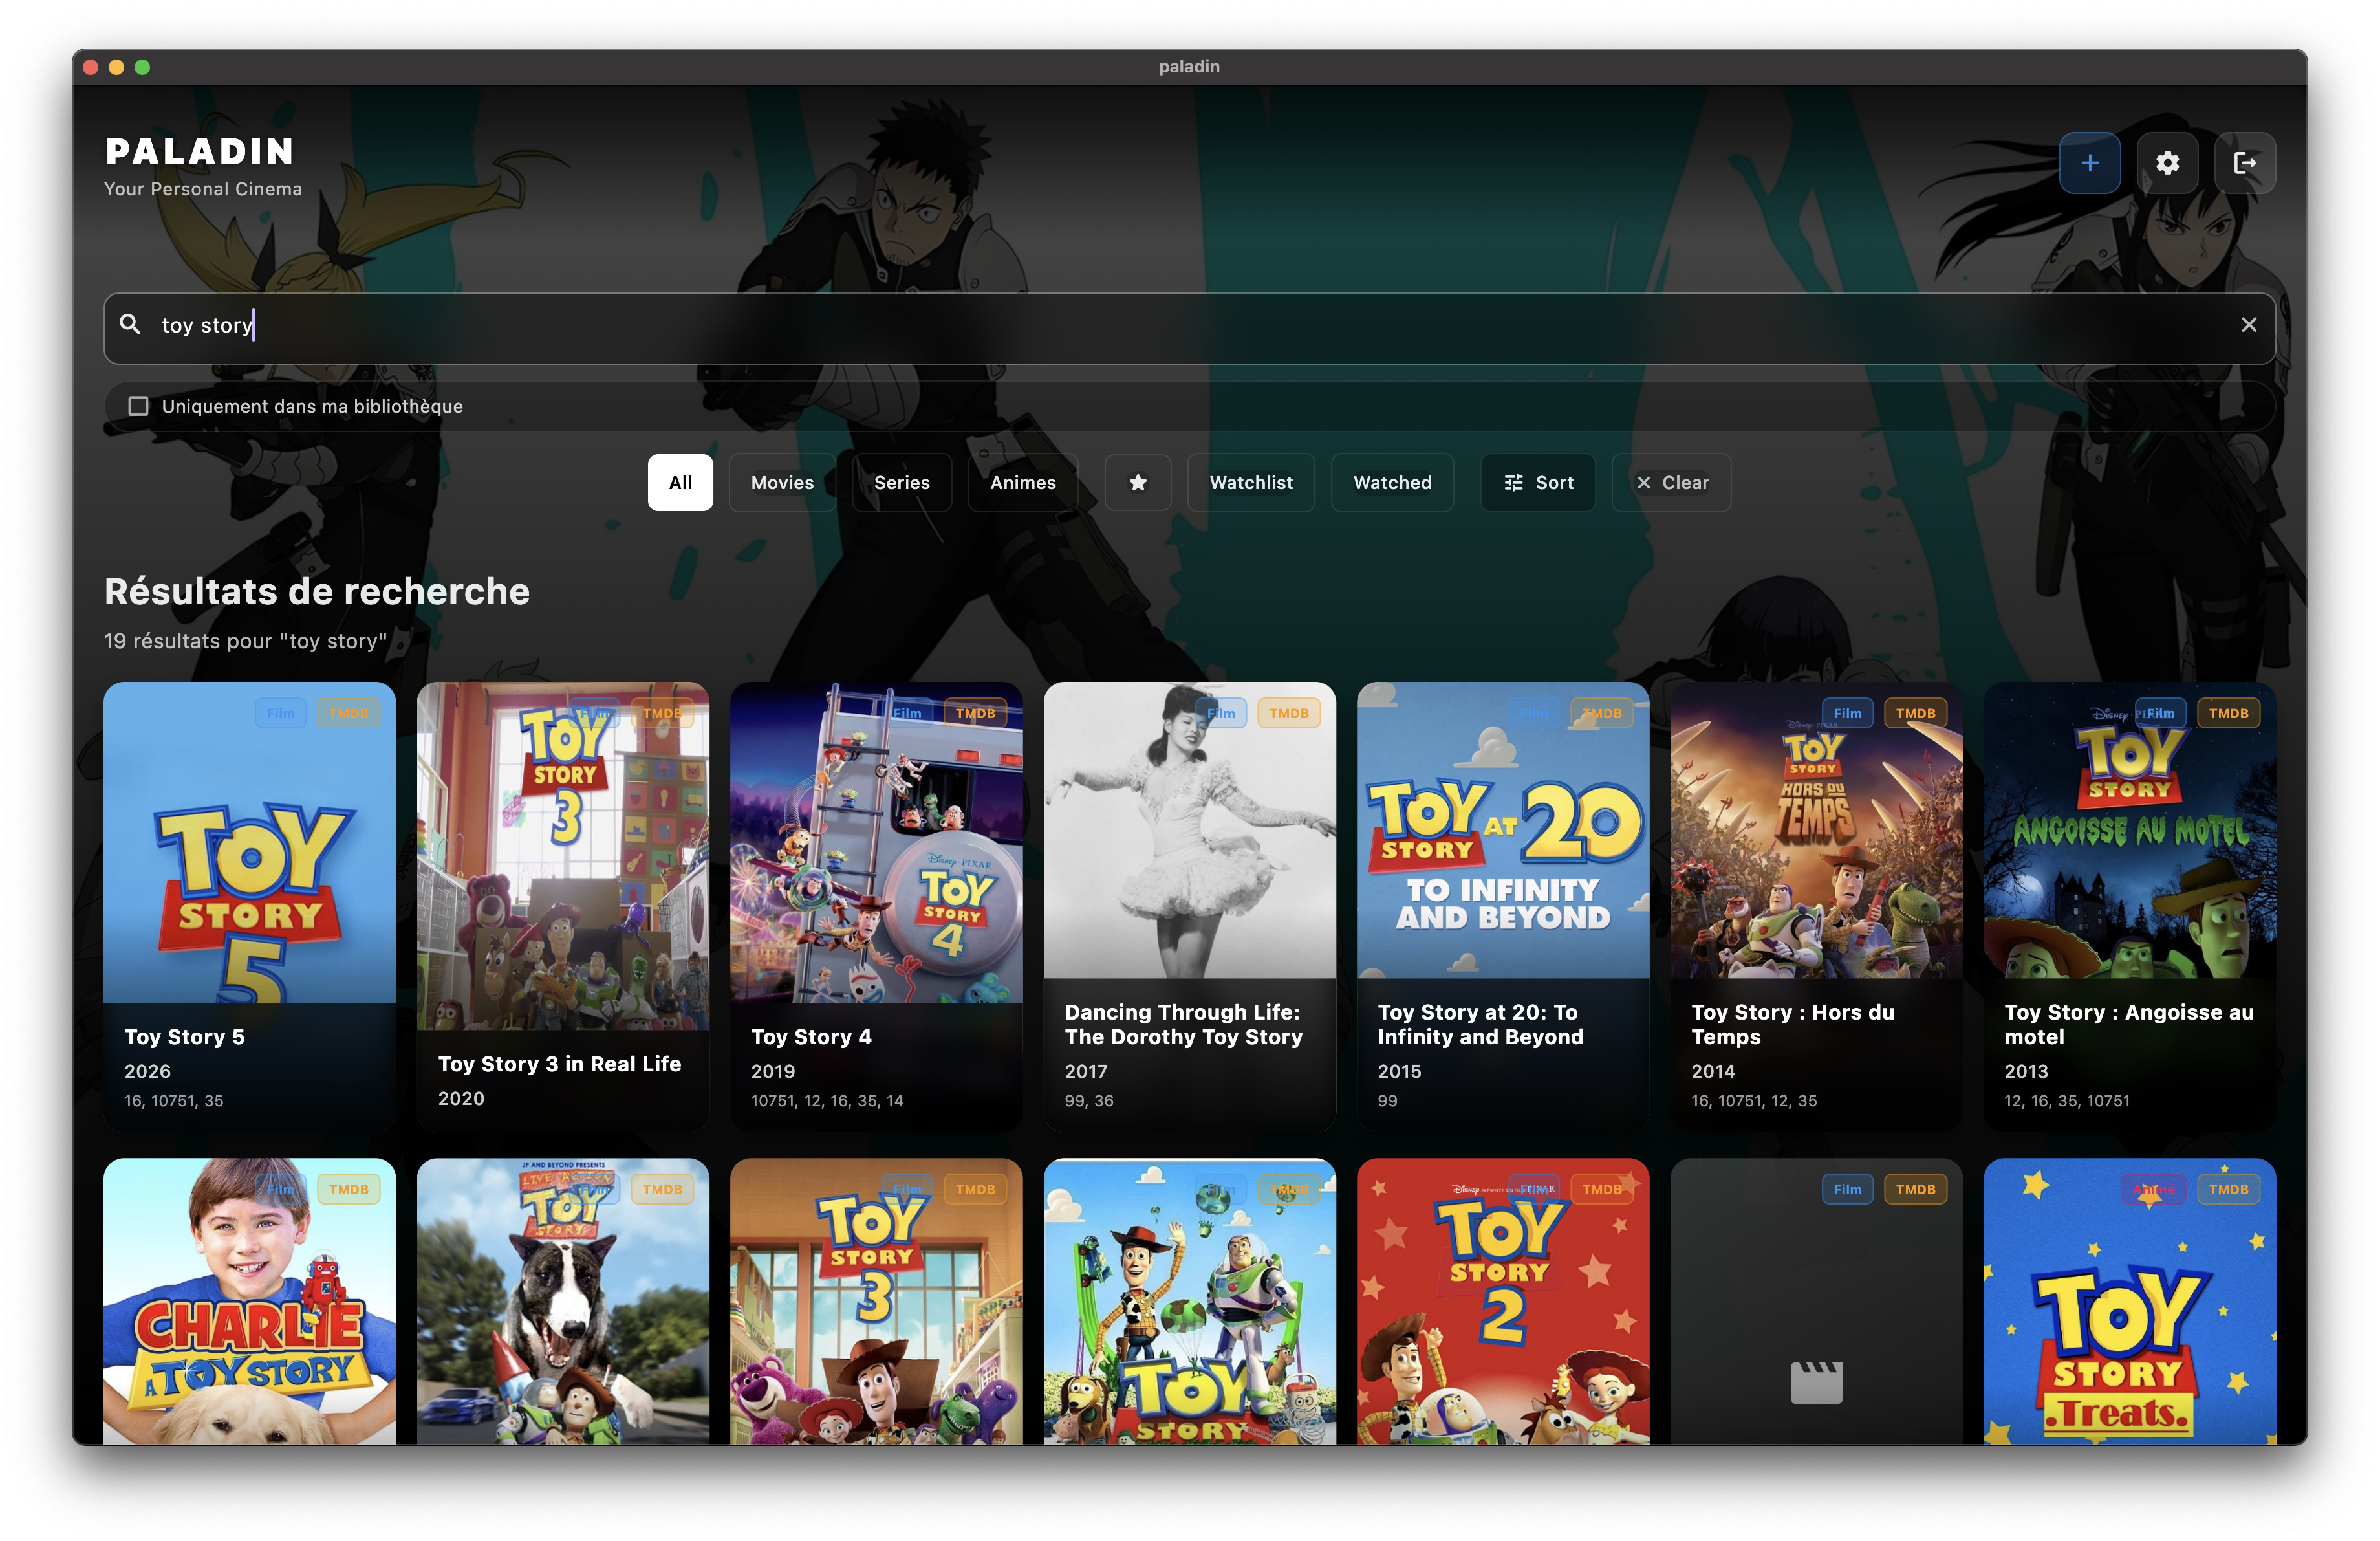Open the Sort options dropdown
Image resolution: width=2380 pixels, height=1541 pixels.
pyautogui.click(x=1537, y=483)
